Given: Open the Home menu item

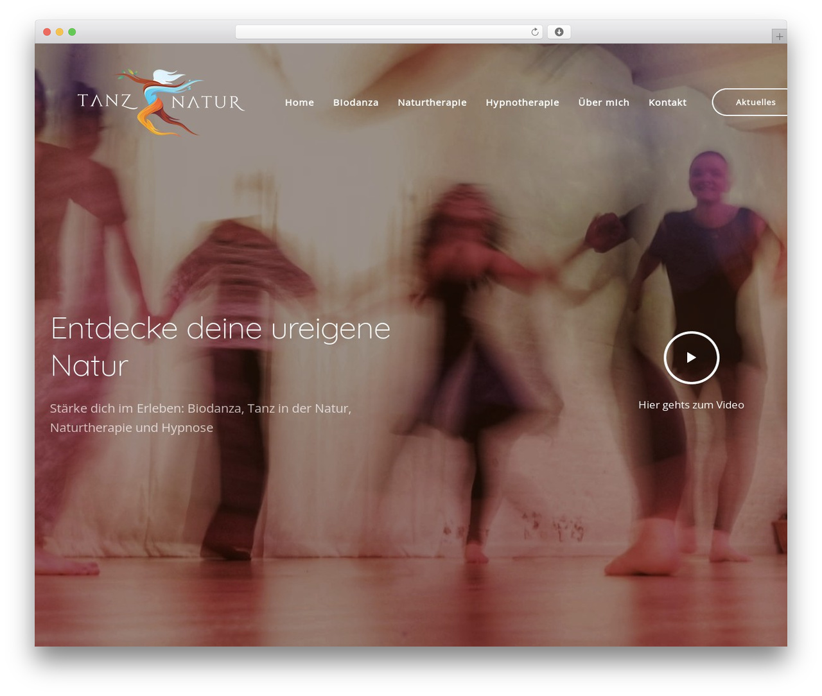Looking at the screenshot, I should [x=299, y=102].
